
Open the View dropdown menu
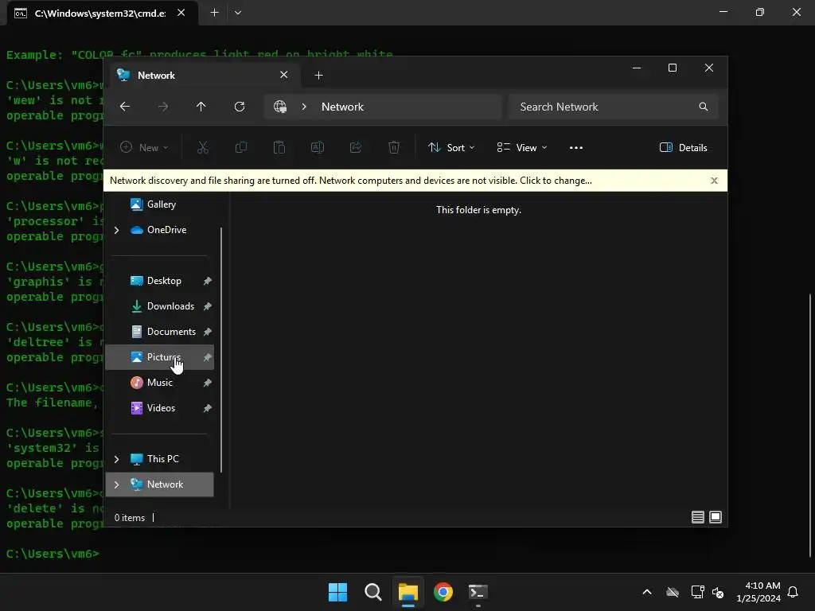521,147
